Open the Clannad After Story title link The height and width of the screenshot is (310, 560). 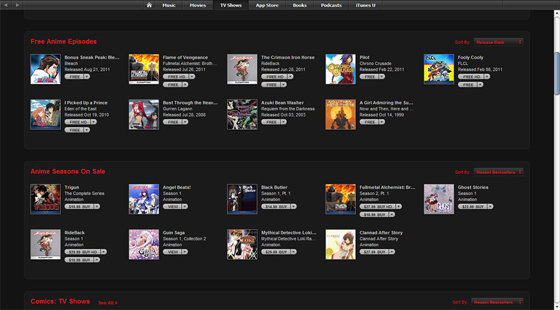coord(381,232)
